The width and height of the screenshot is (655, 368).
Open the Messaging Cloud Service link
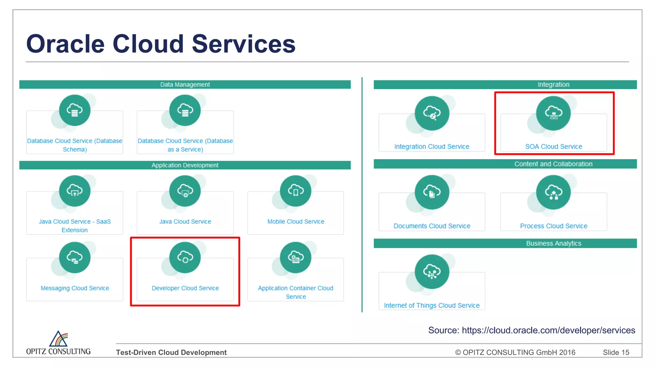[75, 288]
